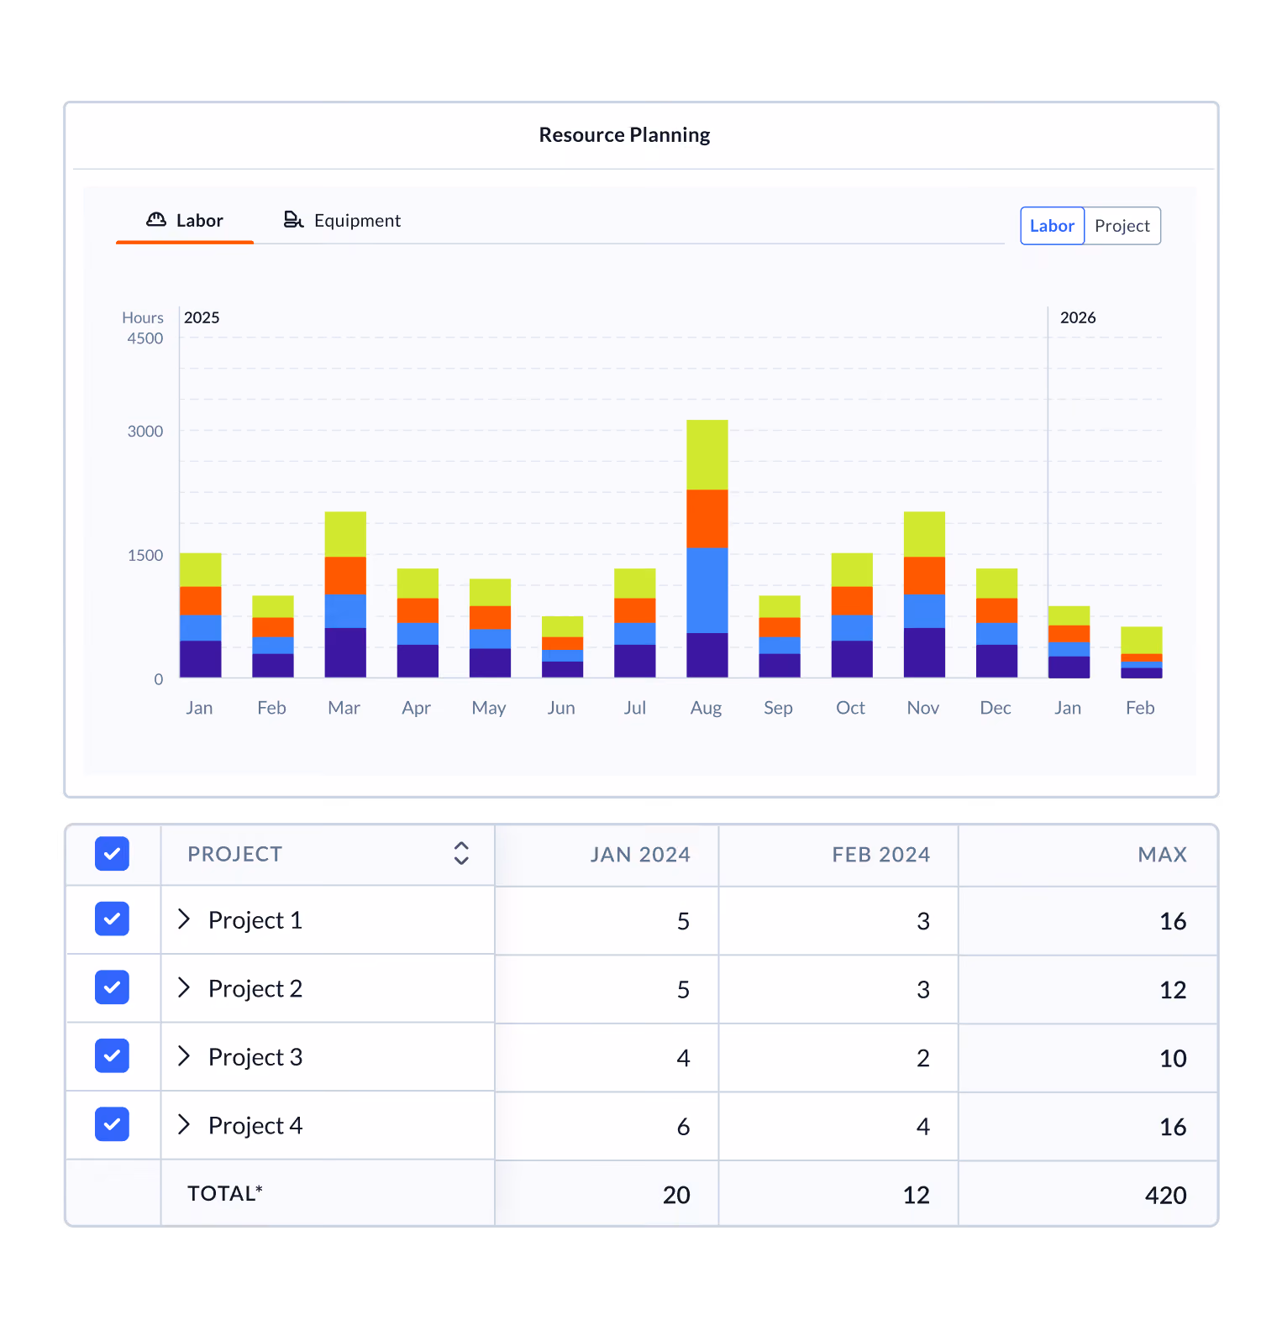Select the total MAX value 420

[1166, 1195]
